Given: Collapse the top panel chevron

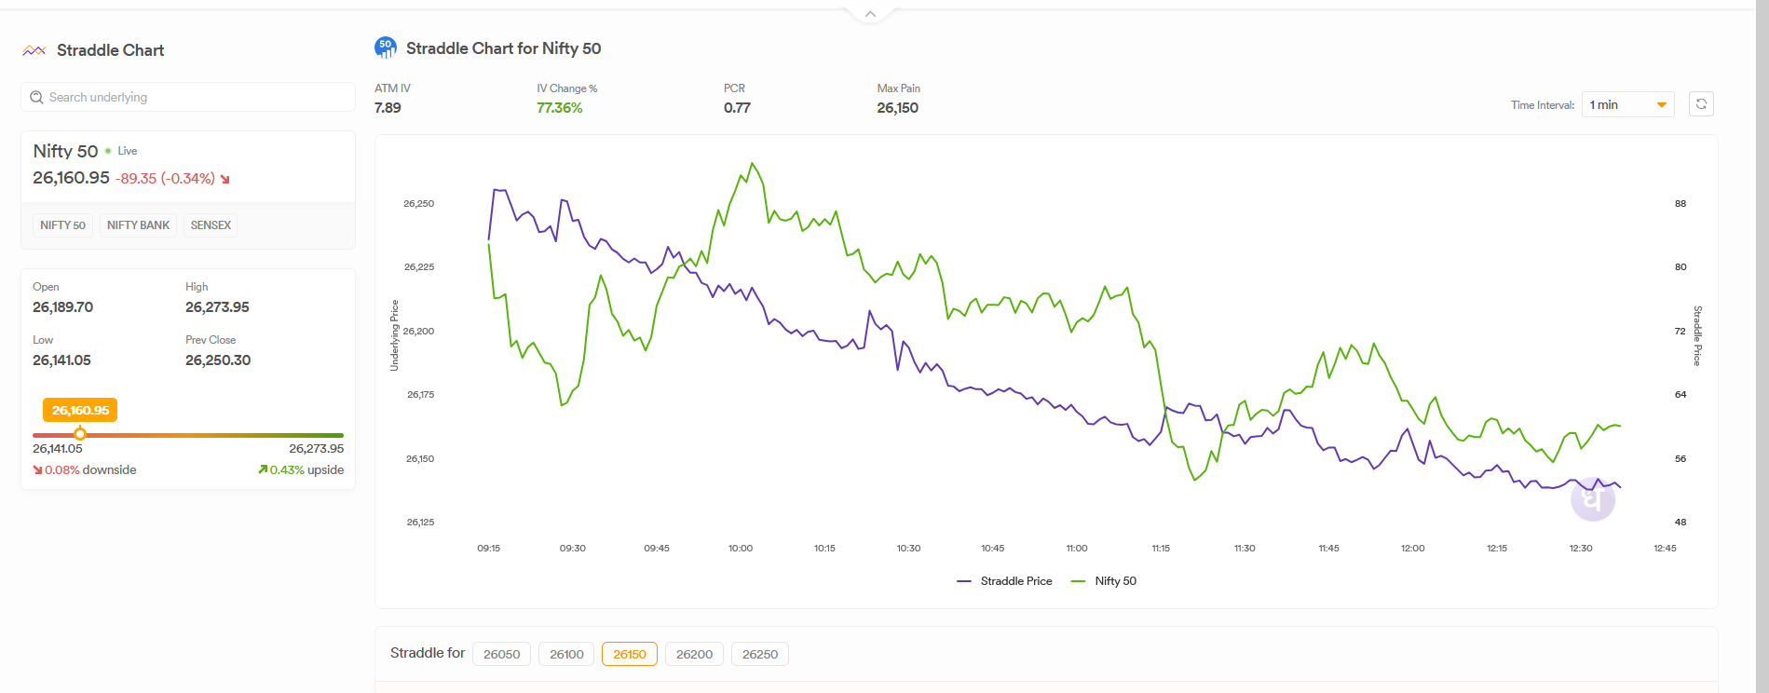Looking at the screenshot, I should point(870,14).
